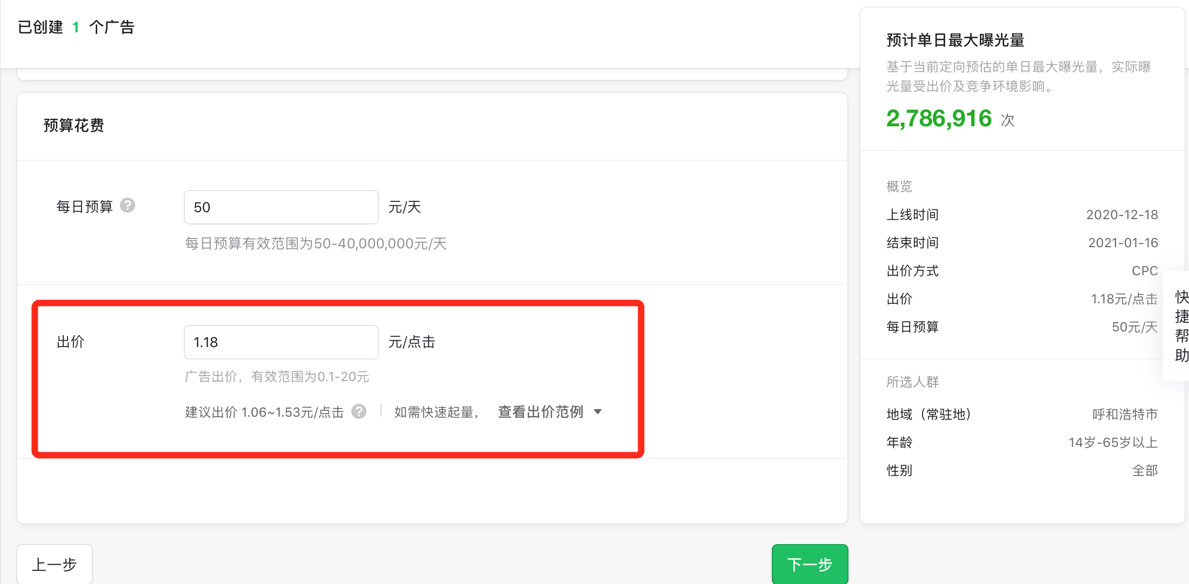Click 呼和浩特市 region value
The width and height of the screenshot is (1189, 584).
pyautogui.click(x=1125, y=415)
